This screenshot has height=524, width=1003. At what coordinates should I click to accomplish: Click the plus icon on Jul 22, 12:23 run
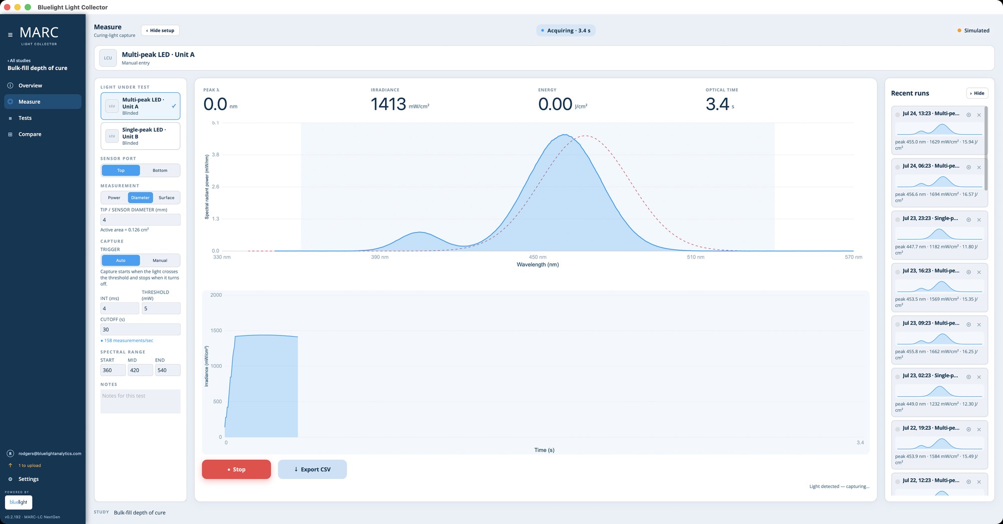click(969, 482)
